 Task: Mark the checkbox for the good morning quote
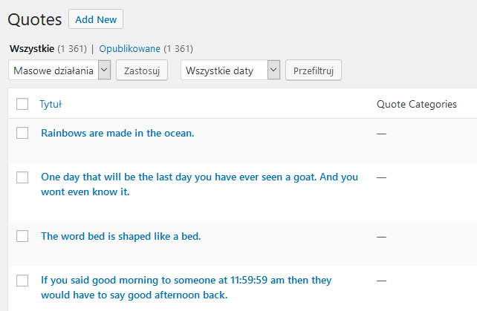(22, 281)
